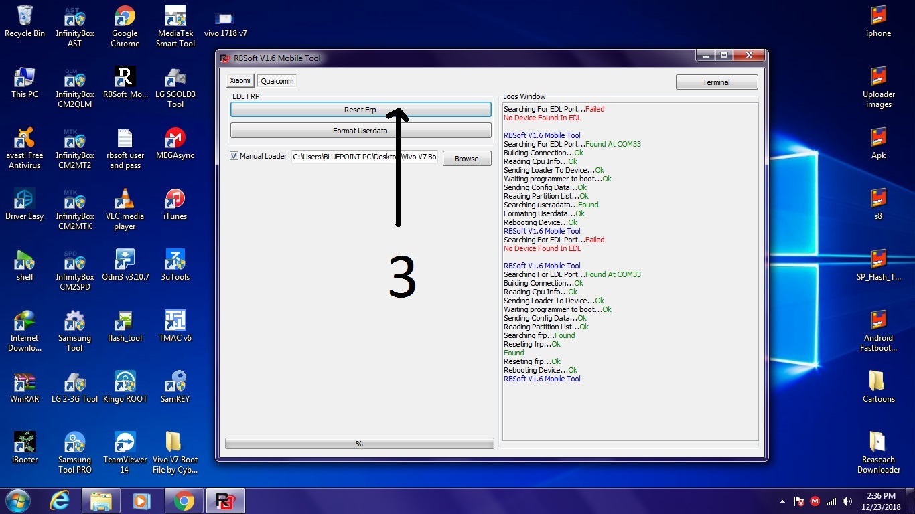The height and width of the screenshot is (514, 915).
Task: Open shell desktop shortcut
Action: pyautogui.click(x=25, y=265)
